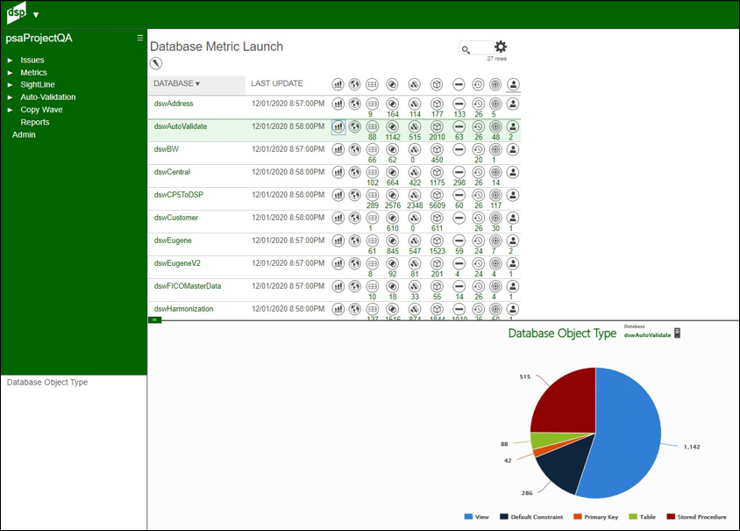Open Reports in the sidebar
The width and height of the screenshot is (740, 531).
34,122
